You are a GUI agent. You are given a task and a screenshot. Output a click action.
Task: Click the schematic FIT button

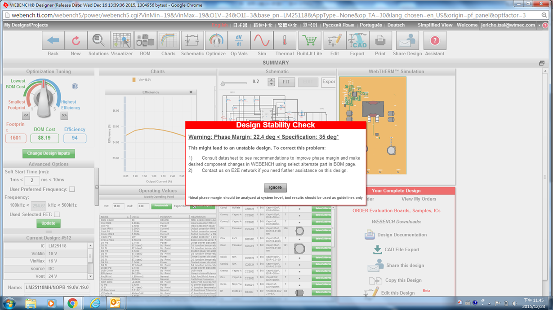tap(286, 82)
